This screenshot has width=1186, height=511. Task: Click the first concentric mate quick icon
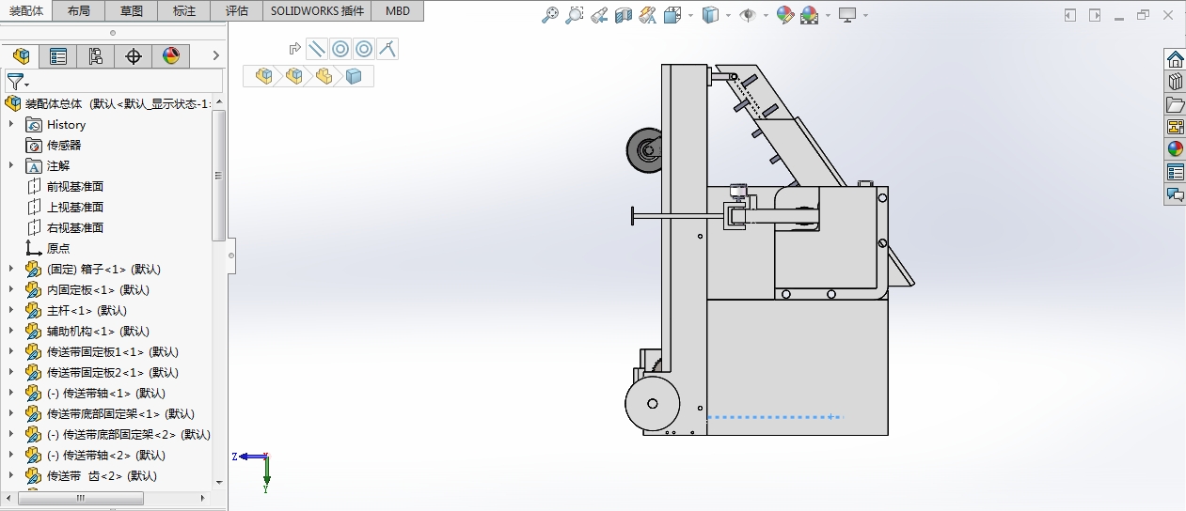click(x=340, y=49)
